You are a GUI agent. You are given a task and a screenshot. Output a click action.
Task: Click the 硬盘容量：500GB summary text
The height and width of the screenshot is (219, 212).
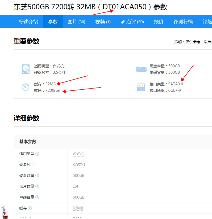(165, 66)
